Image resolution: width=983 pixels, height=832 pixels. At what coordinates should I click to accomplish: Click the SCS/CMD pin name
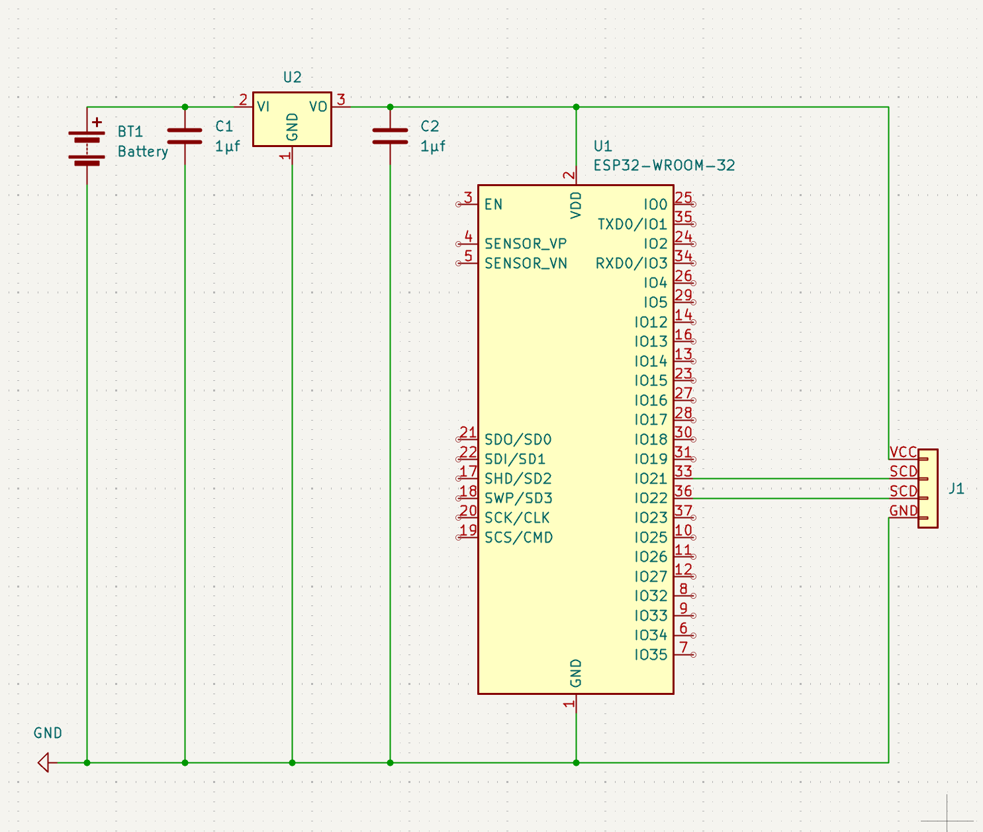tap(518, 537)
